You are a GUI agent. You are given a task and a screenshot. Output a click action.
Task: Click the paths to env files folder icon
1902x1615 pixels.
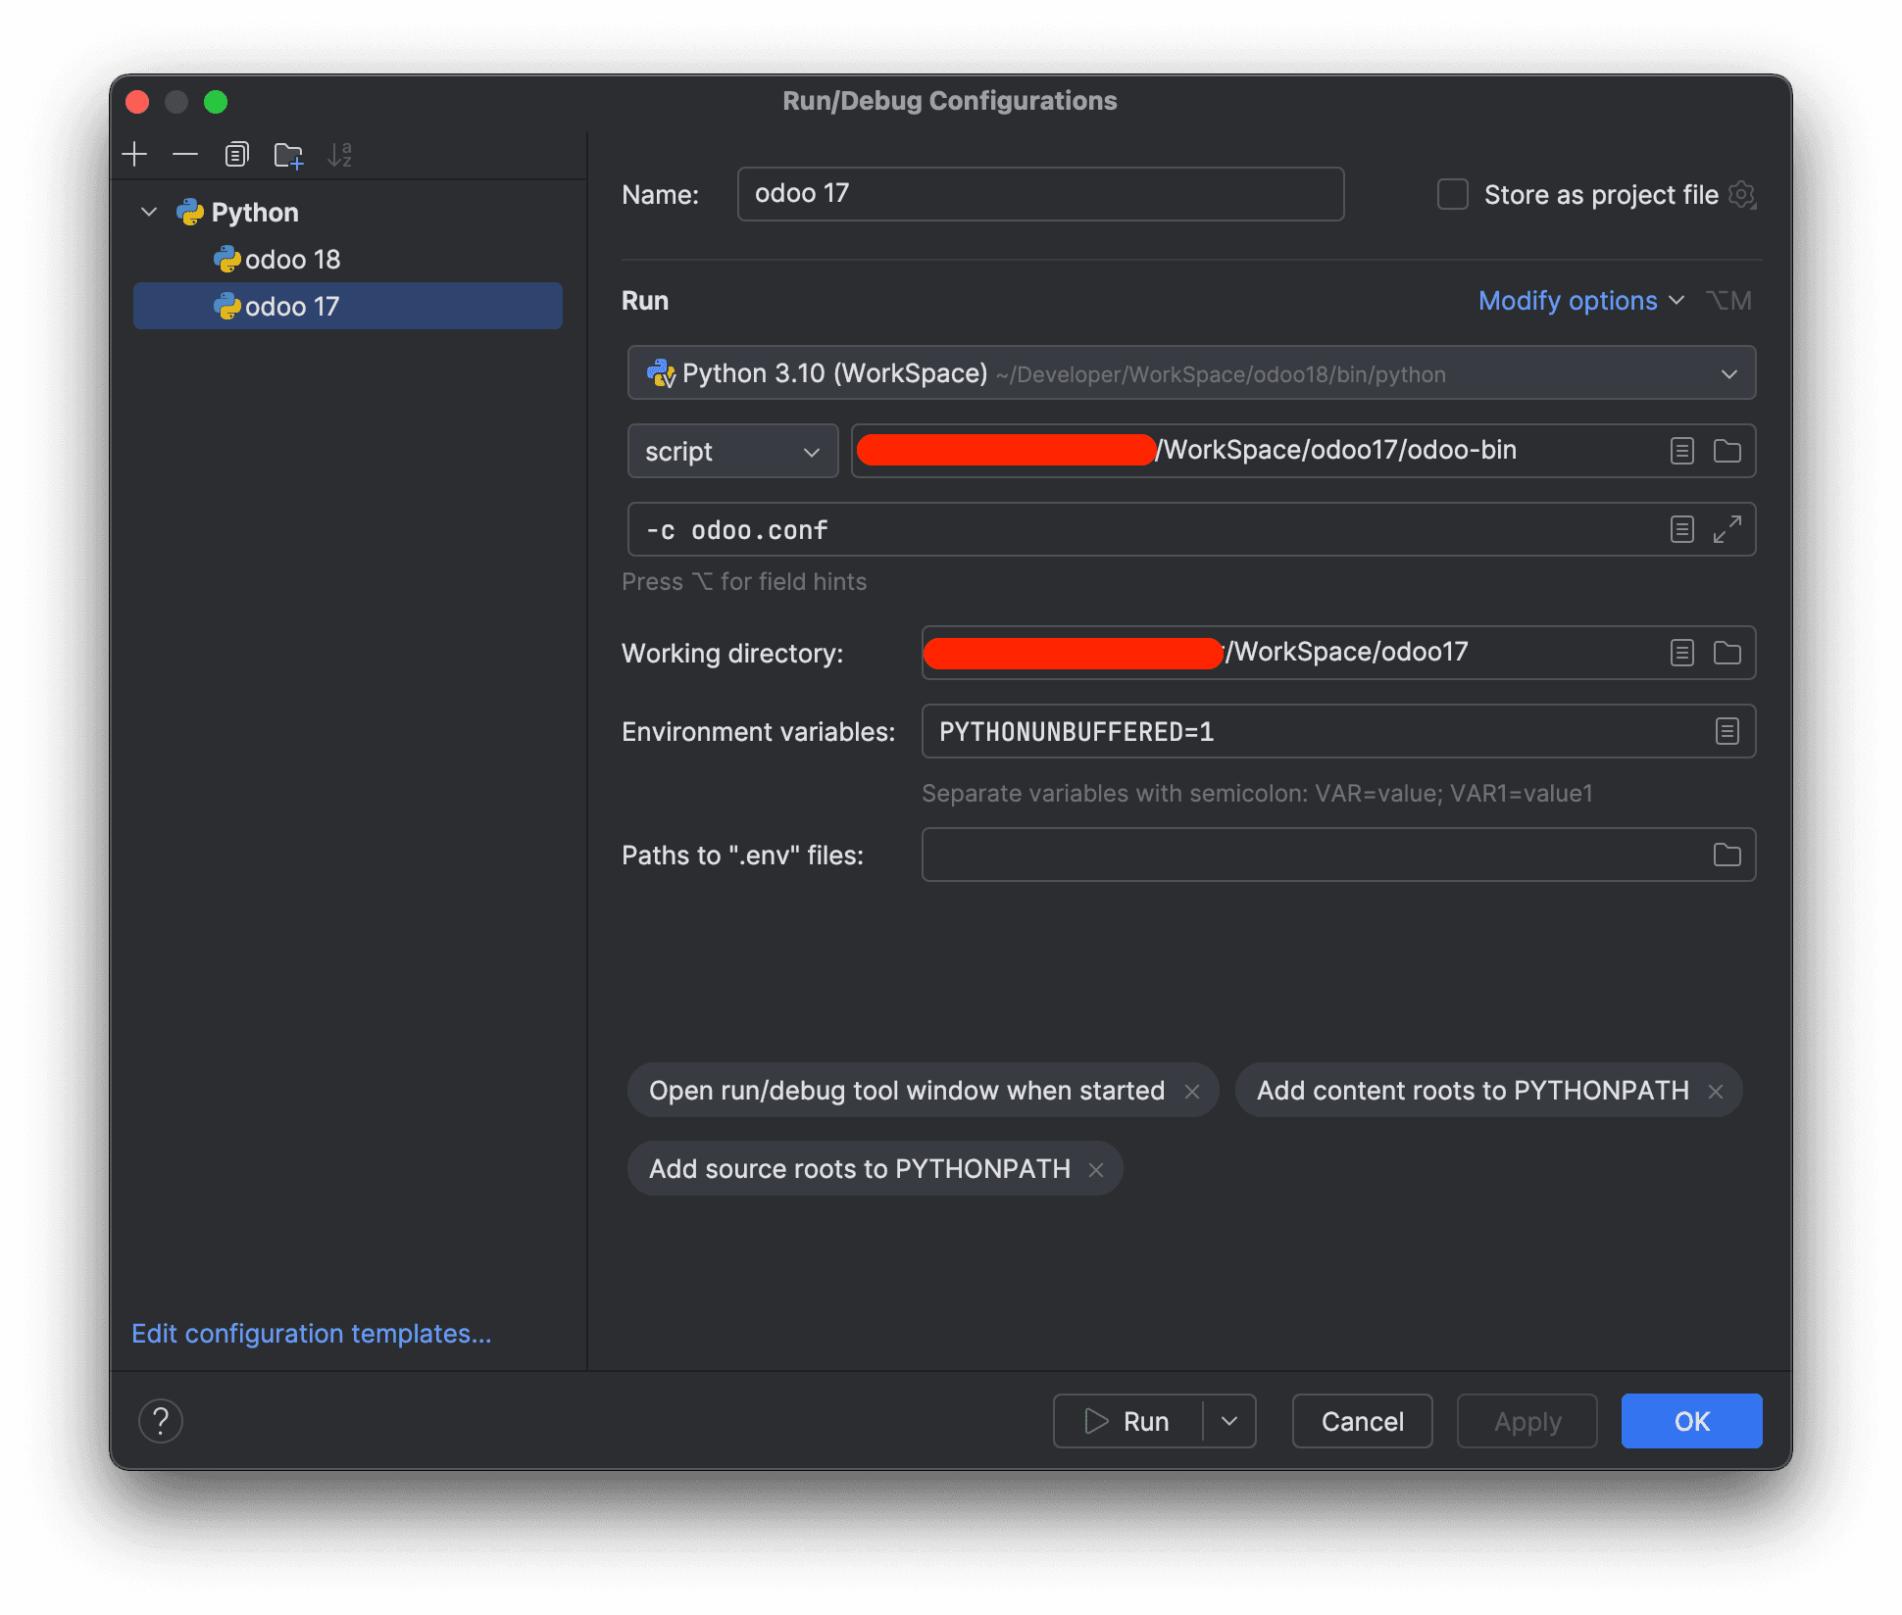[x=1726, y=856]
